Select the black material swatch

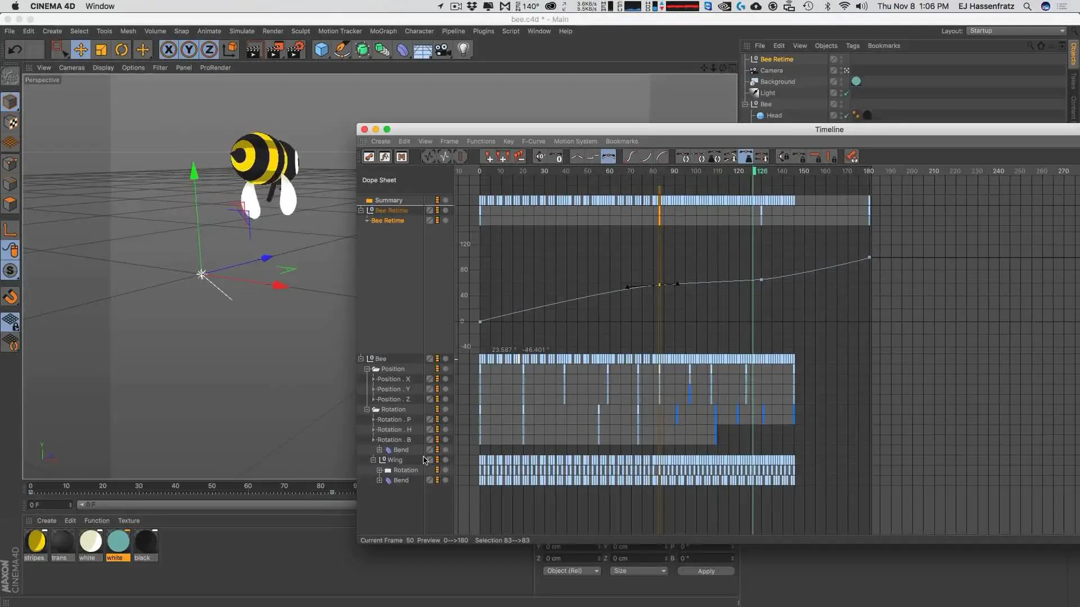[145, 545]
